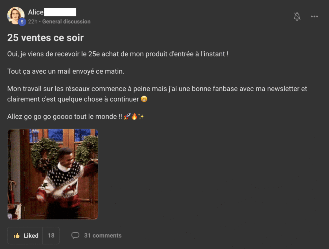Click the level 5 badge on avatar
The image size is (329, 249).
click(x=22, y=22)
